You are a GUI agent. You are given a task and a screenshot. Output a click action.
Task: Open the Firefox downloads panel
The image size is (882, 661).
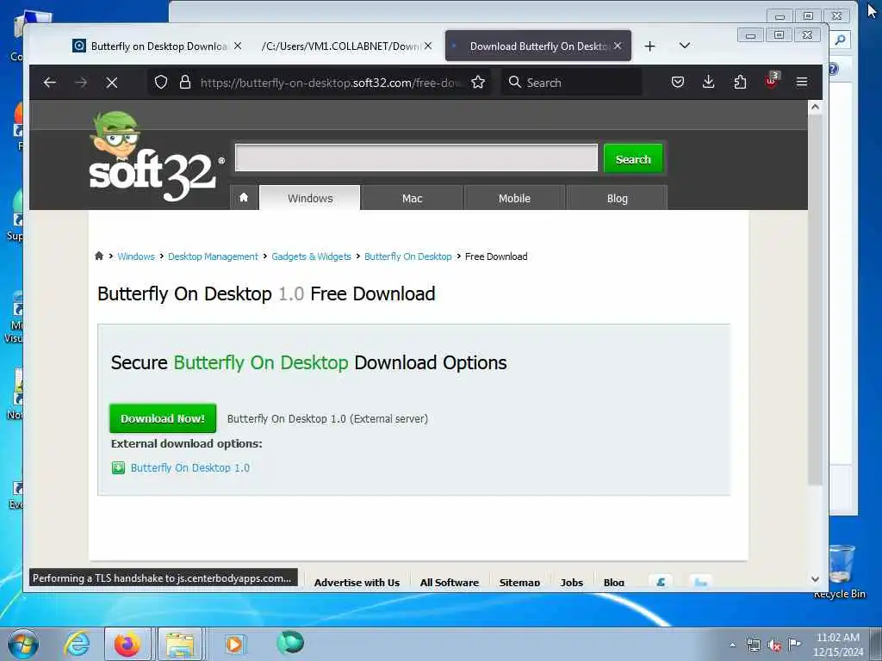(709, 83)
